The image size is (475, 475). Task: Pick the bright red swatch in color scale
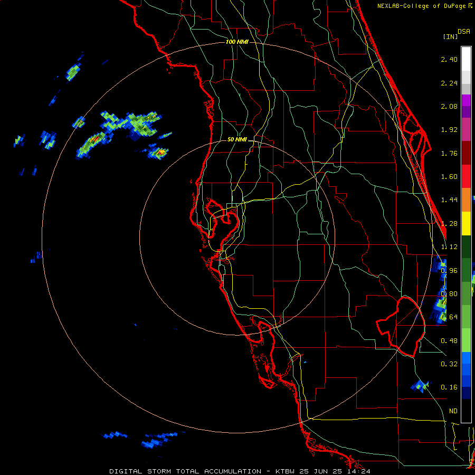(466, 176)
